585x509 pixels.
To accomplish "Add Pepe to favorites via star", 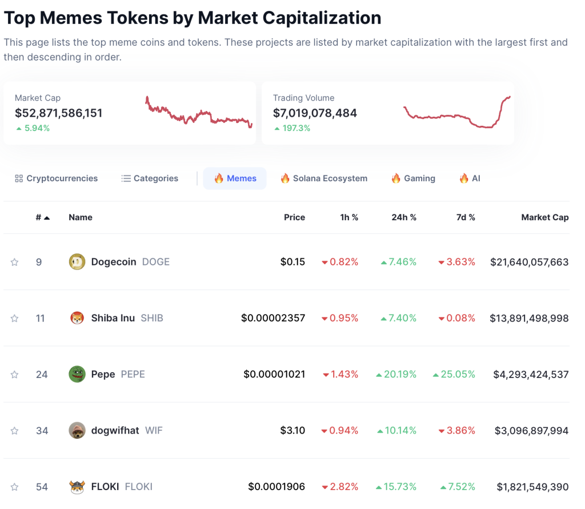I will pyautogui.click(x=14, y=374).
